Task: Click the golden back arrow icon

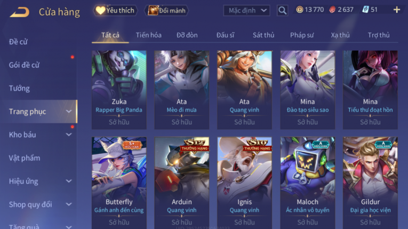Action: click(x=20, y=12)
